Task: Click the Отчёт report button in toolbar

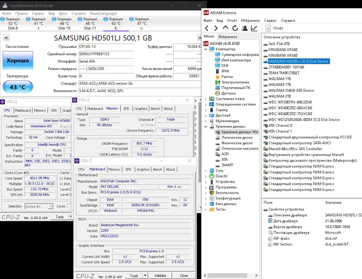Action: click(274, 28)
